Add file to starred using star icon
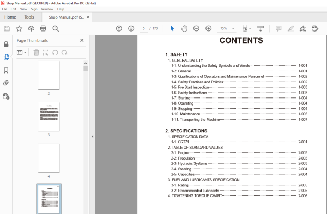This screenshot has width=327, height=214. [19, 28]
